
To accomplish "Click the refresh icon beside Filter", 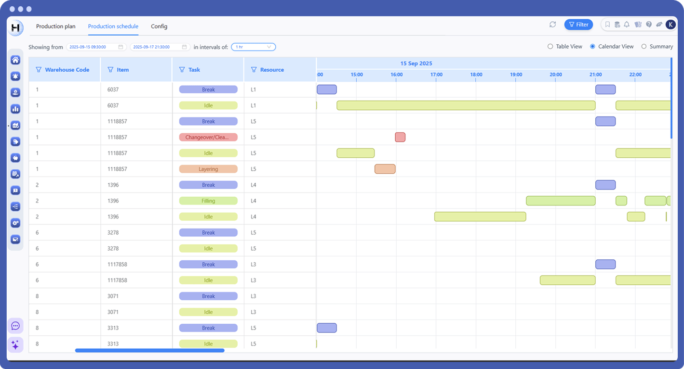I will (x=552, y=25).
